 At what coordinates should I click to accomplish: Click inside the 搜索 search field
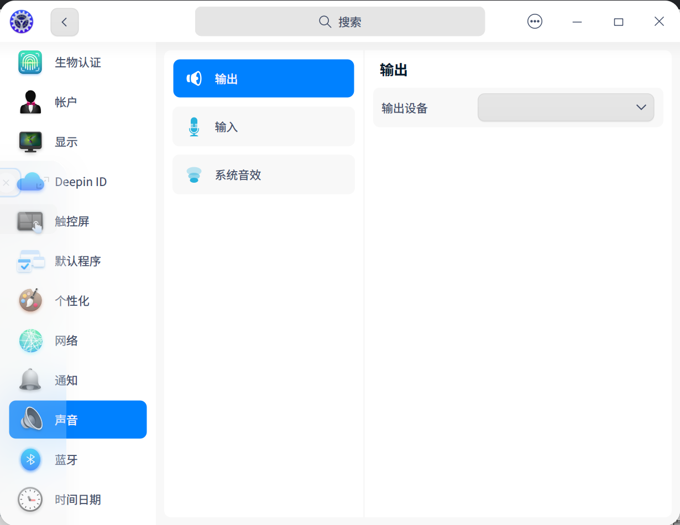point(339,21)
